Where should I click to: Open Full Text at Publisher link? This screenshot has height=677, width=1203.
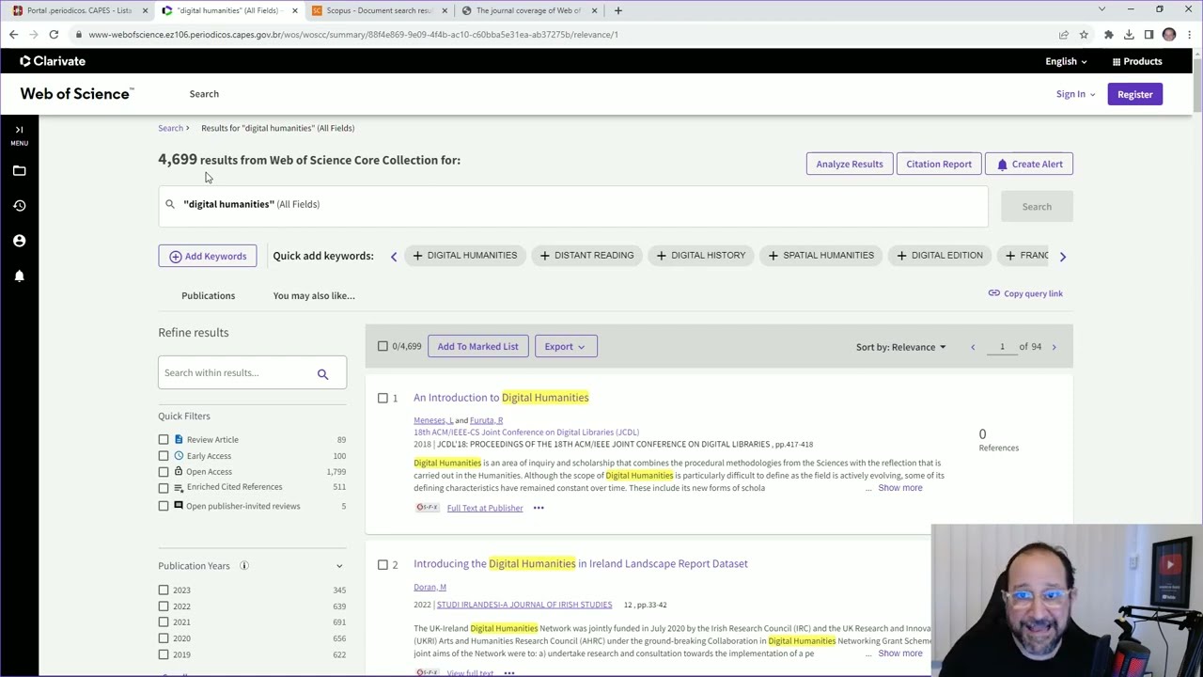485,508
